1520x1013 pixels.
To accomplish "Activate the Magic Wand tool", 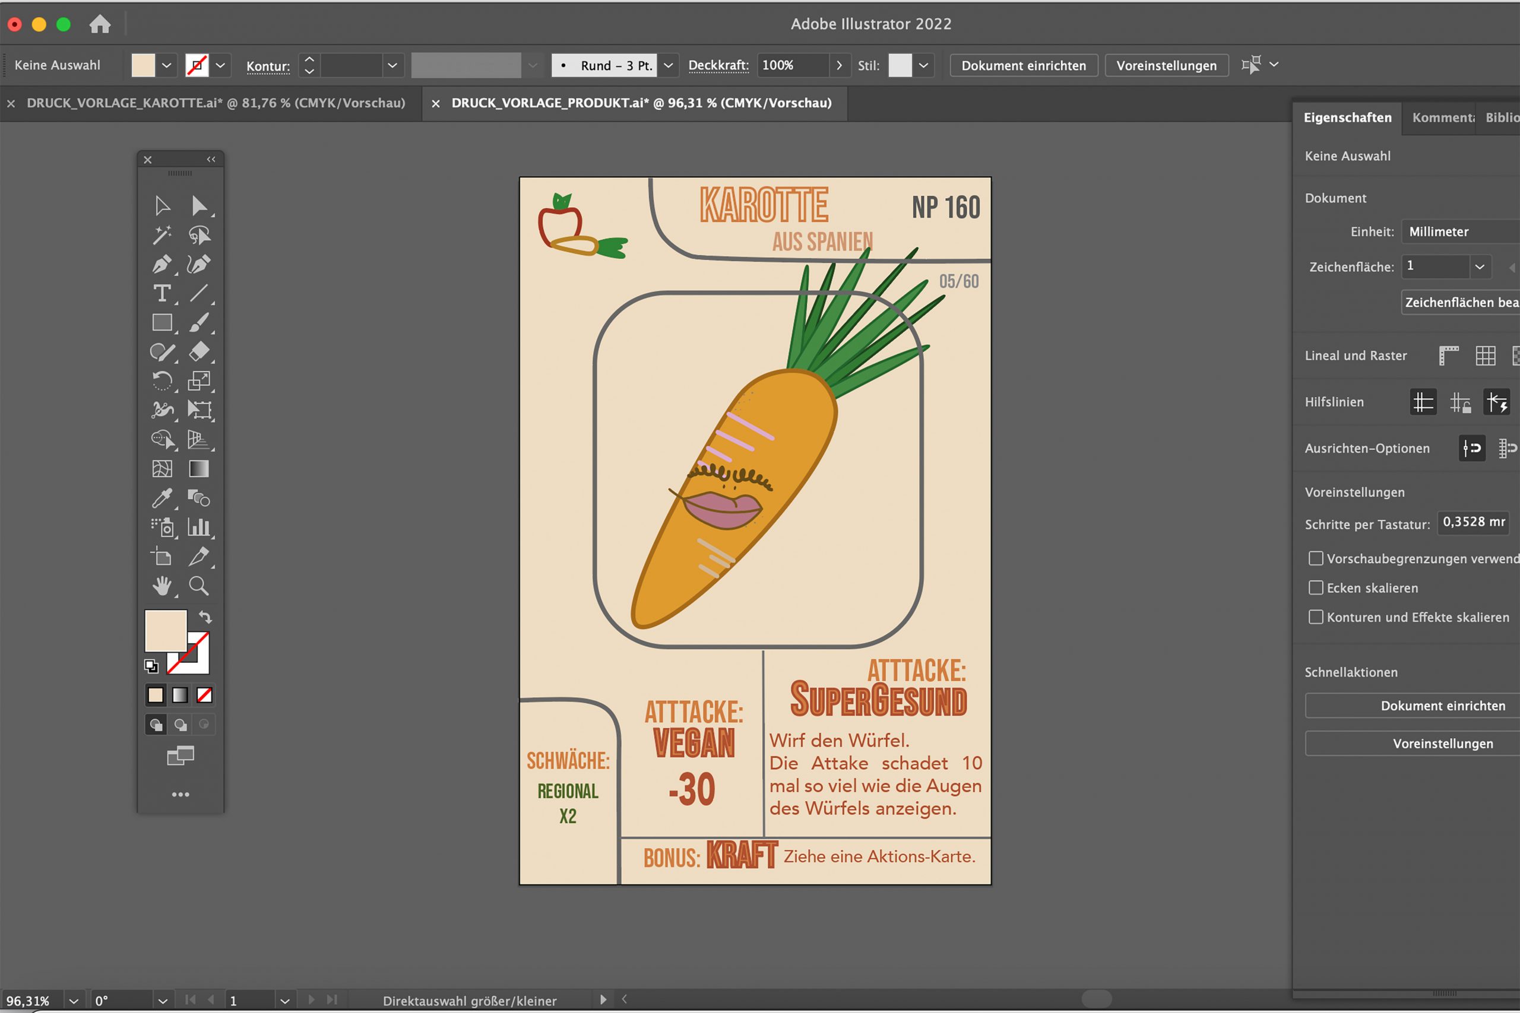I will coord(161,234).
